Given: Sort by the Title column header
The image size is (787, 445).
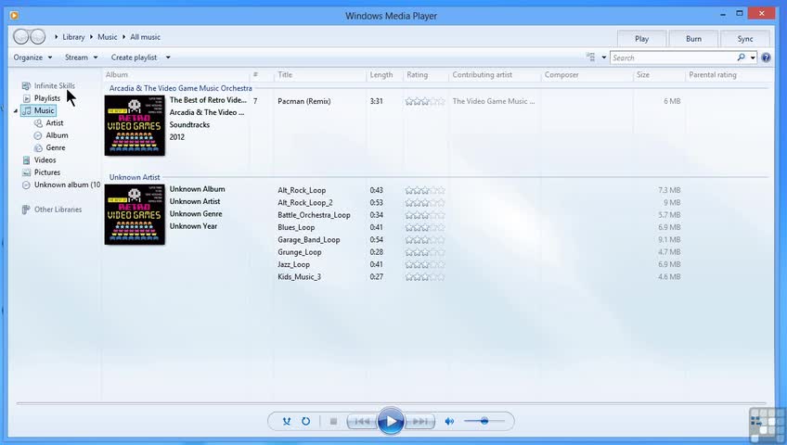Looking at the screenshot, I should [285, 75].
